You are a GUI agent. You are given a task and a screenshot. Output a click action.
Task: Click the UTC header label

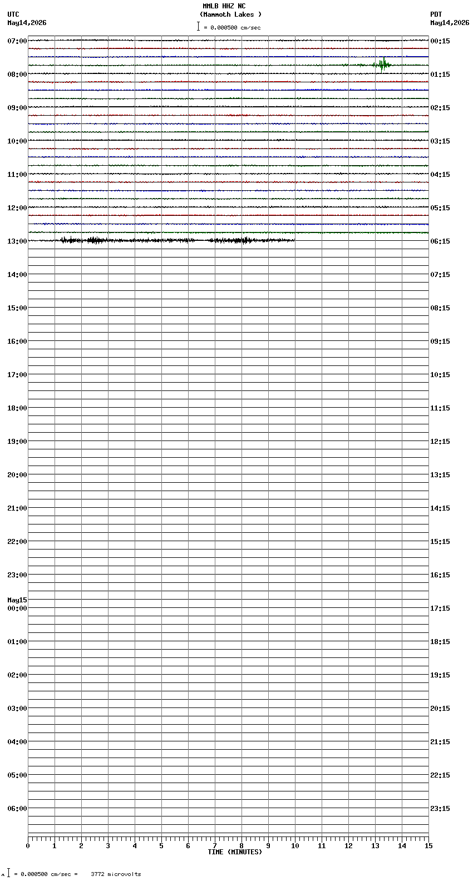point(13,14)
